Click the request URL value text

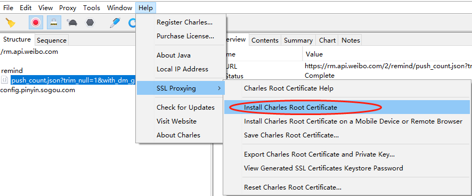pyautogui.click(x=388, y=66)
